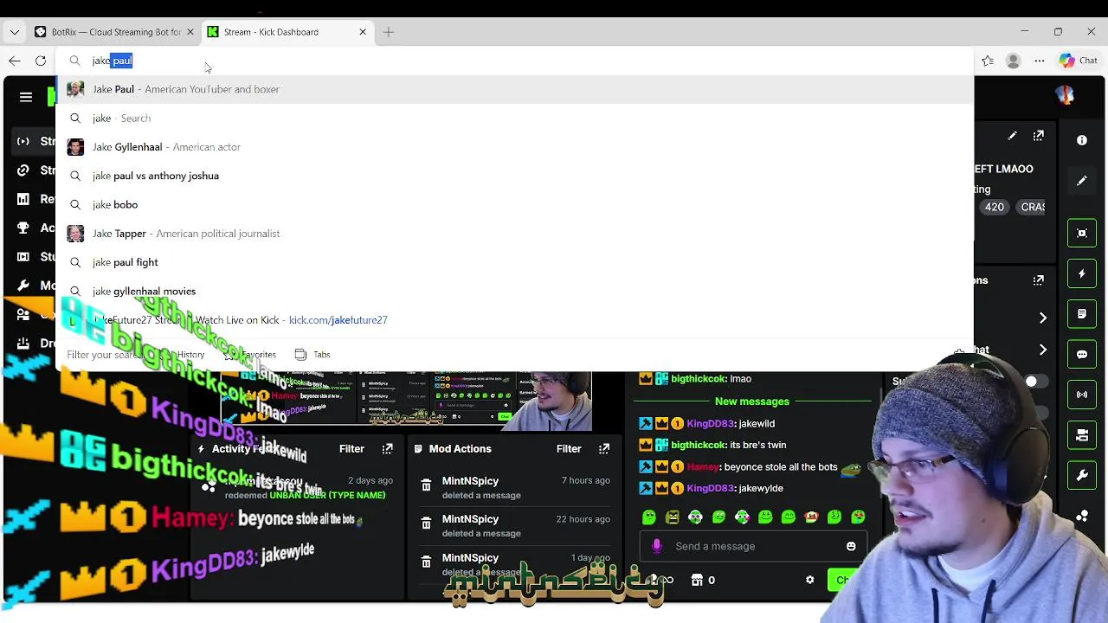Open Filter in Activity Feed panel
The image size is (1108, 623).
click(x=351, y=448)
